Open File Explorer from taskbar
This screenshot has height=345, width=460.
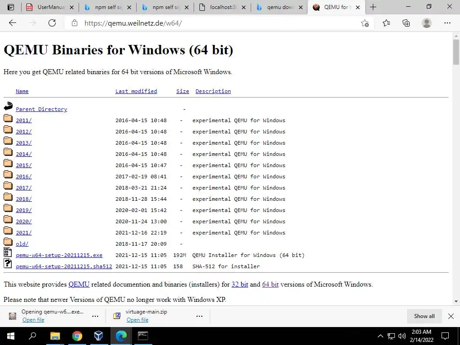point(55,336)
